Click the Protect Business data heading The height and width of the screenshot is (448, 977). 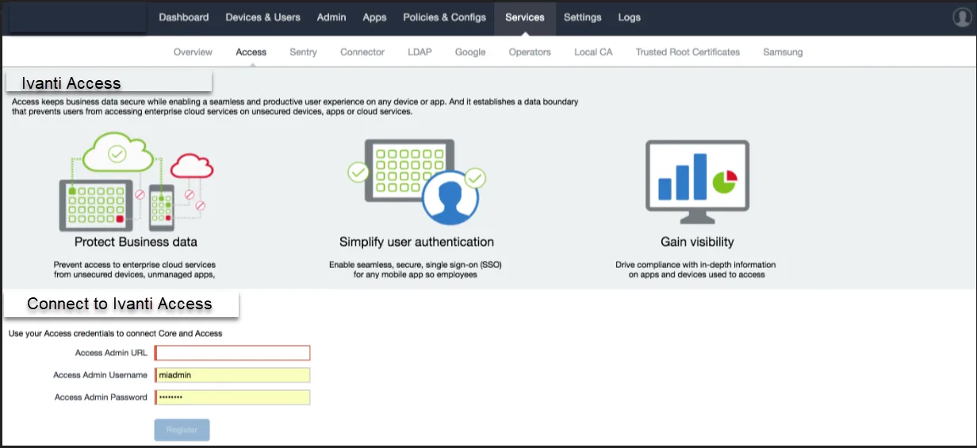[136, 242]
